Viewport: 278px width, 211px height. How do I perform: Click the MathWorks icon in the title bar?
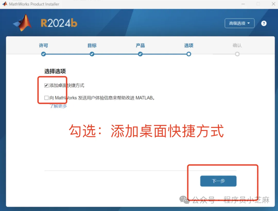click(x=5, y=4)
